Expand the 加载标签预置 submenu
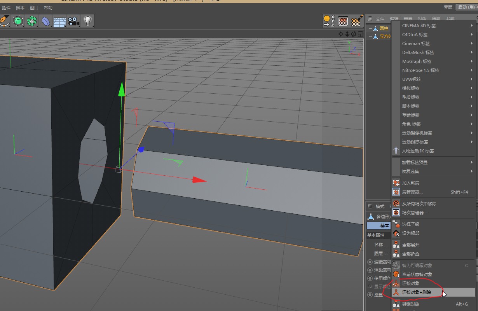 434,162
